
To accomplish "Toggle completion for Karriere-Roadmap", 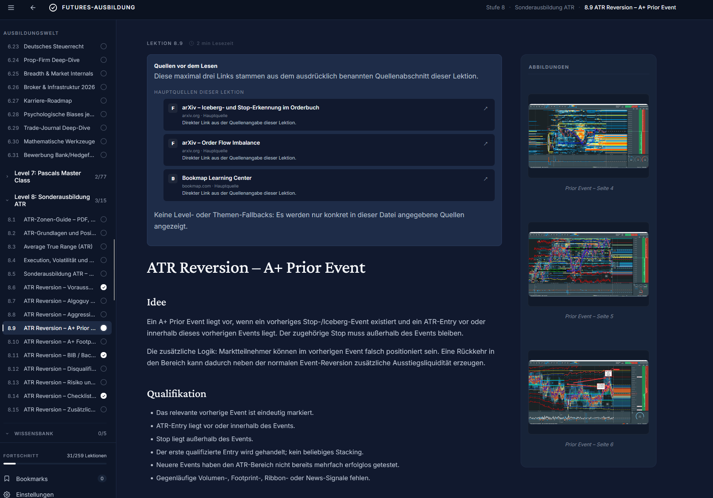I will click(x=104, y=101).
